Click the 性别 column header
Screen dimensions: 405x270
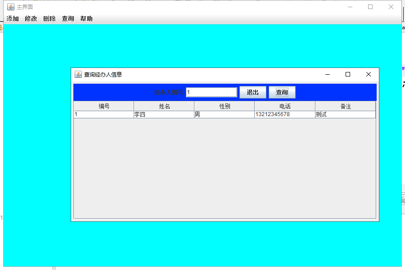[225, 106]
